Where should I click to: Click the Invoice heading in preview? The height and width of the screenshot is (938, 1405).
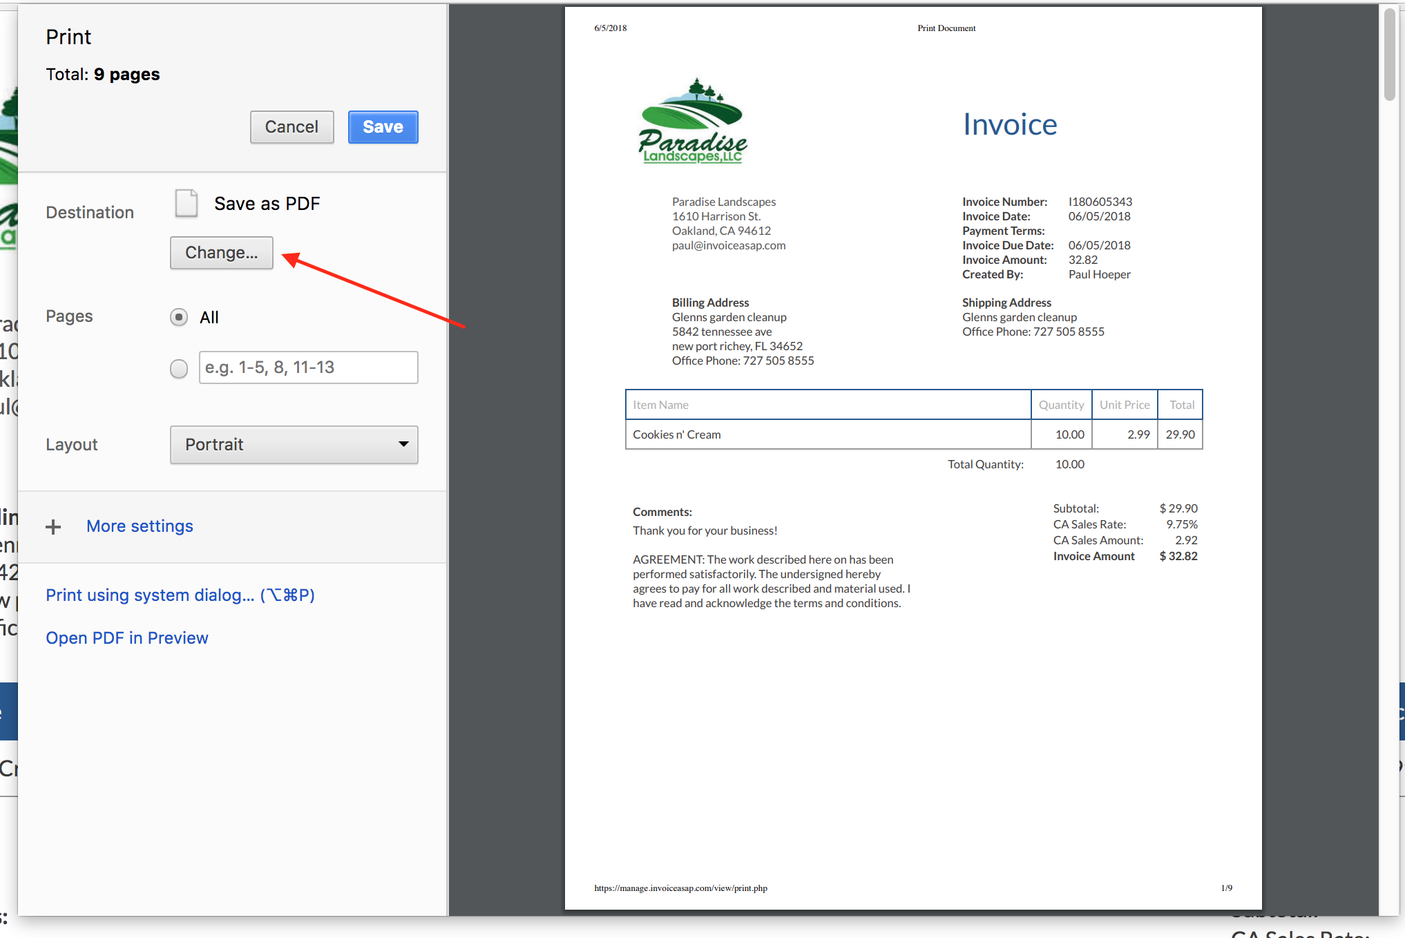1009,125
